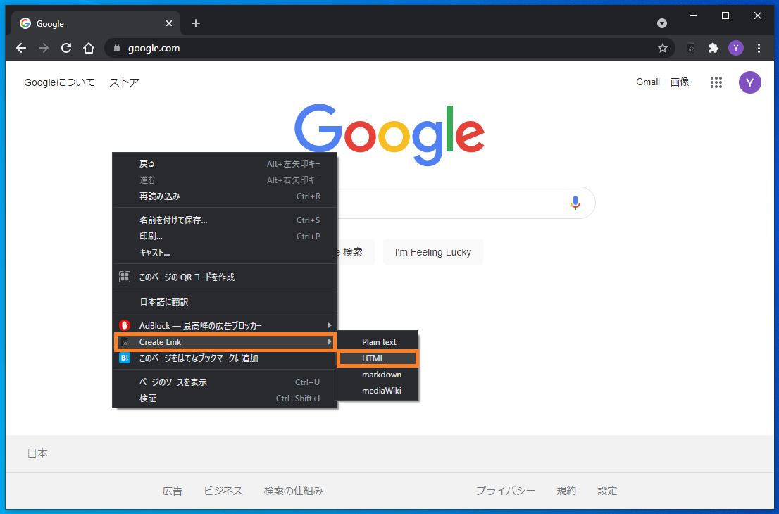
Task: Choose 再読み込み from the context menu
Action: (x=225, y=196)
